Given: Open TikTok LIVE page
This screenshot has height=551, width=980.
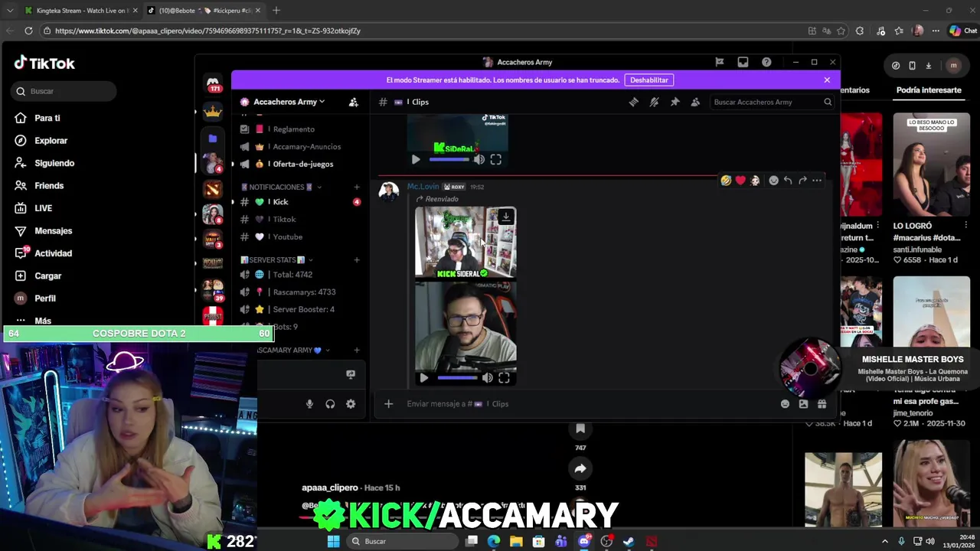Looking at the screenshot, I should point(43,208).
